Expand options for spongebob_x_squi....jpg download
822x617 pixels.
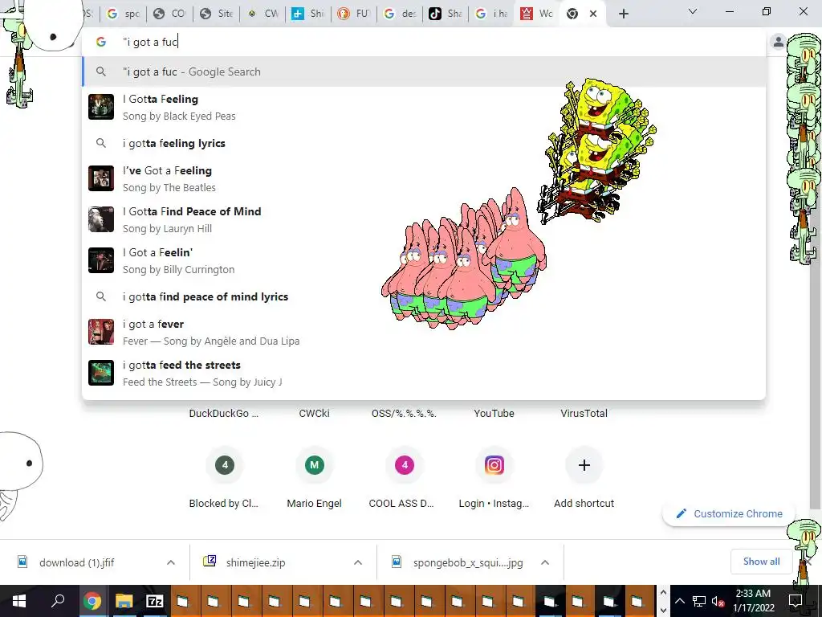tap(545, 562)
